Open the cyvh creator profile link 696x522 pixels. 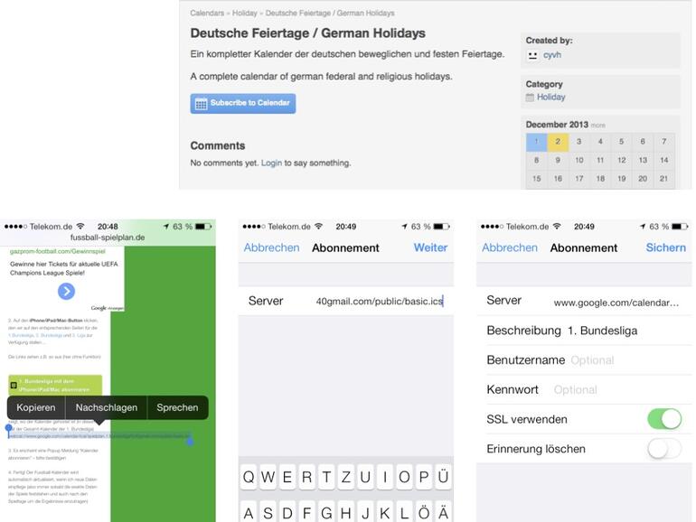551,55
